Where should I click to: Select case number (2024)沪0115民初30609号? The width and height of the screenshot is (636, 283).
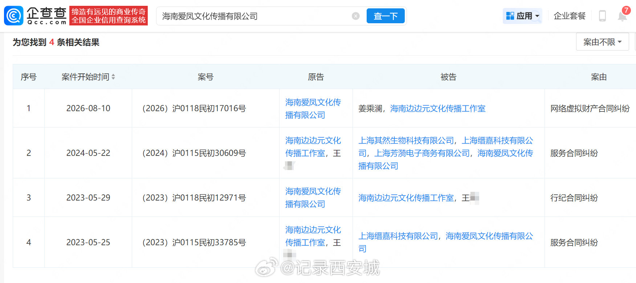tap(194, 153)
